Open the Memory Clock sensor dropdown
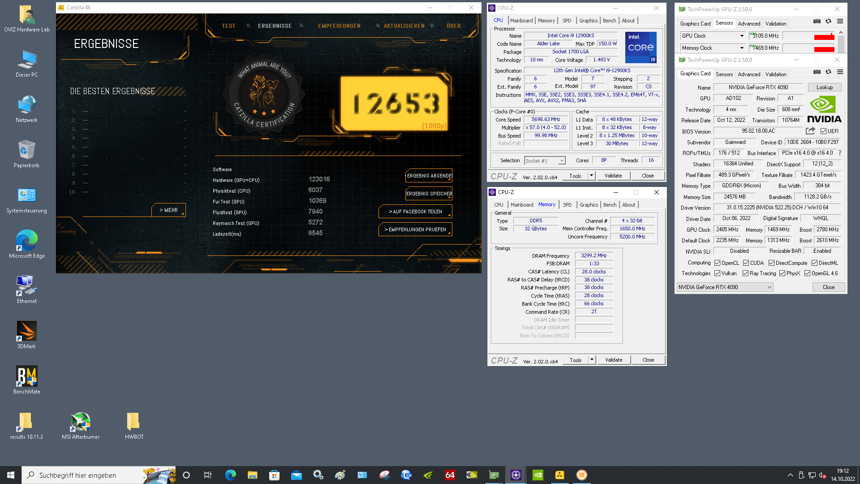The width and height of the screenshot is (860, 484). click(741, 48)
